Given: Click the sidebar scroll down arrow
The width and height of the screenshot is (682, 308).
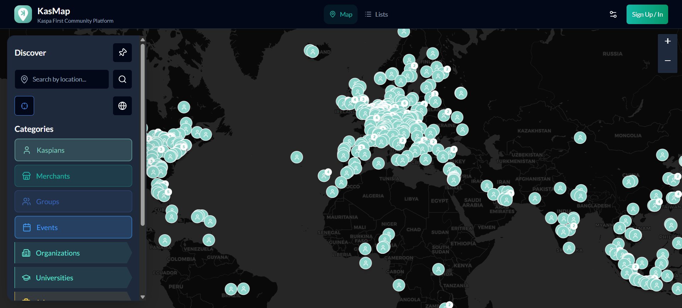Looking at the screenshot, I should click(143, 297).
